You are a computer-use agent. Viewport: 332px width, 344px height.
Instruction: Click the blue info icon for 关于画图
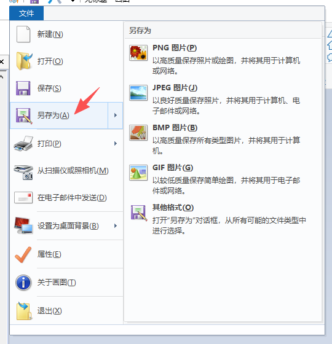pyautogui.click(x=23, y=283)
